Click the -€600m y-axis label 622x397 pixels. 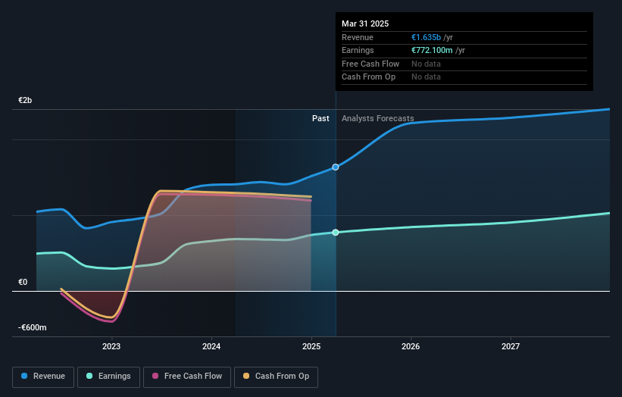32,327
